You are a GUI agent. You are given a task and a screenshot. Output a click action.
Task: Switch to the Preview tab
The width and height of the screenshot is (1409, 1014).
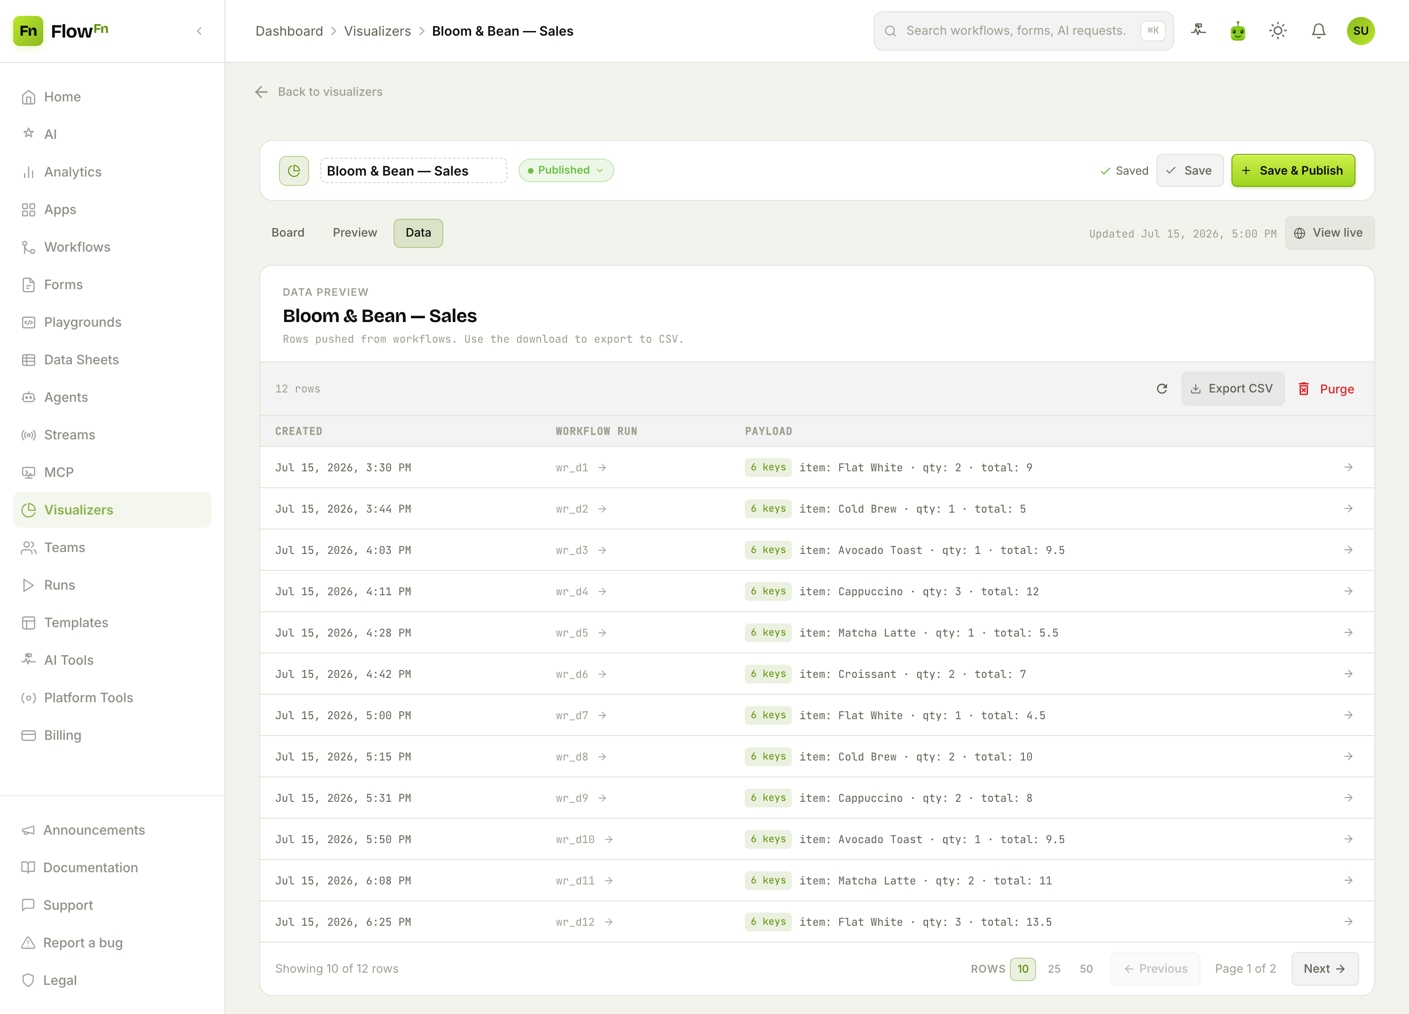(x=355, y=233)
